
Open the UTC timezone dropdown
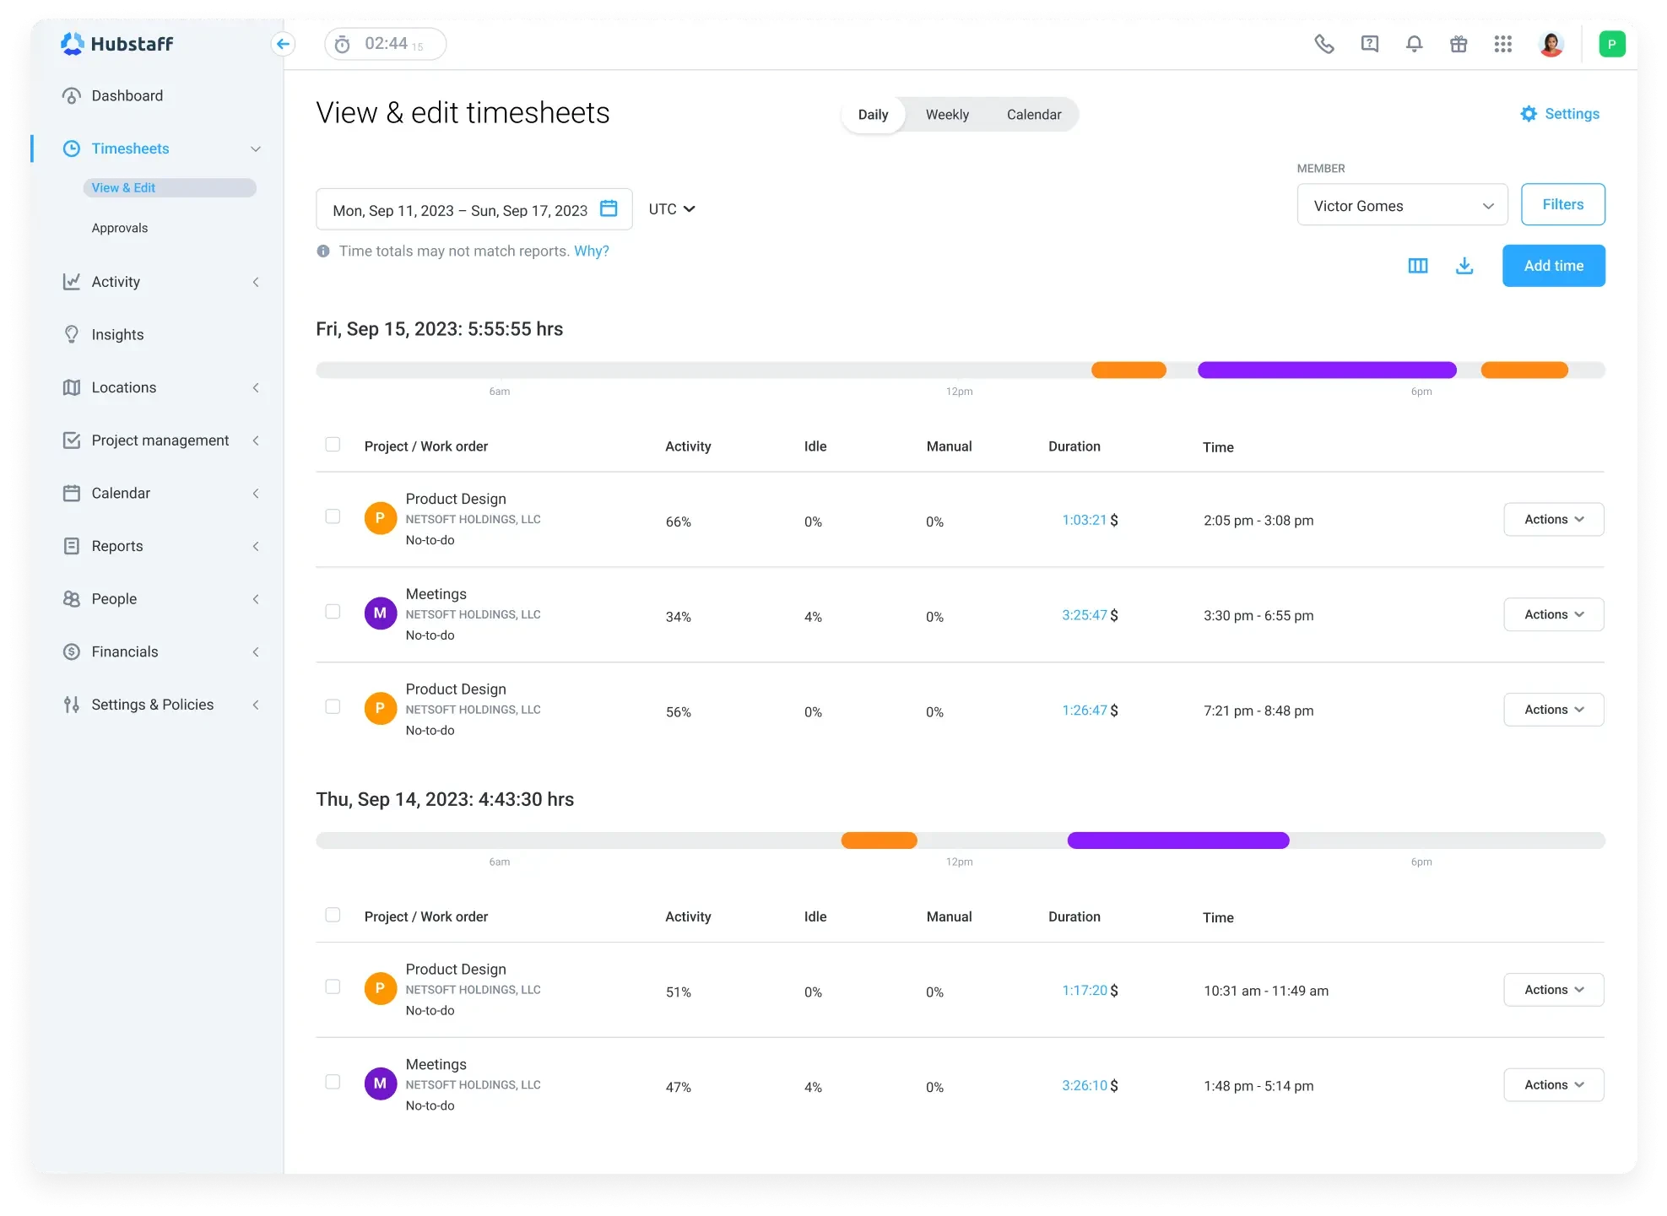point(671,208)
